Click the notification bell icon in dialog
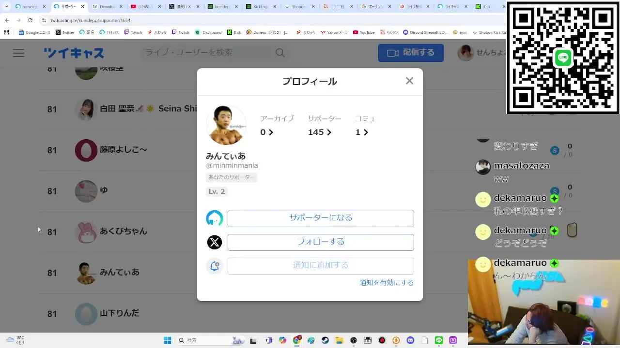620x348 pixels. pos(215,266)
